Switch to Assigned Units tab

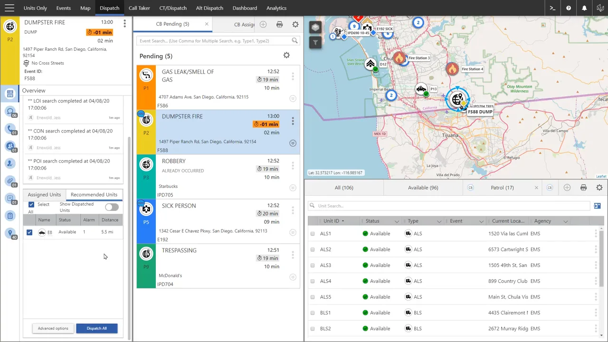tap(44, 195)
